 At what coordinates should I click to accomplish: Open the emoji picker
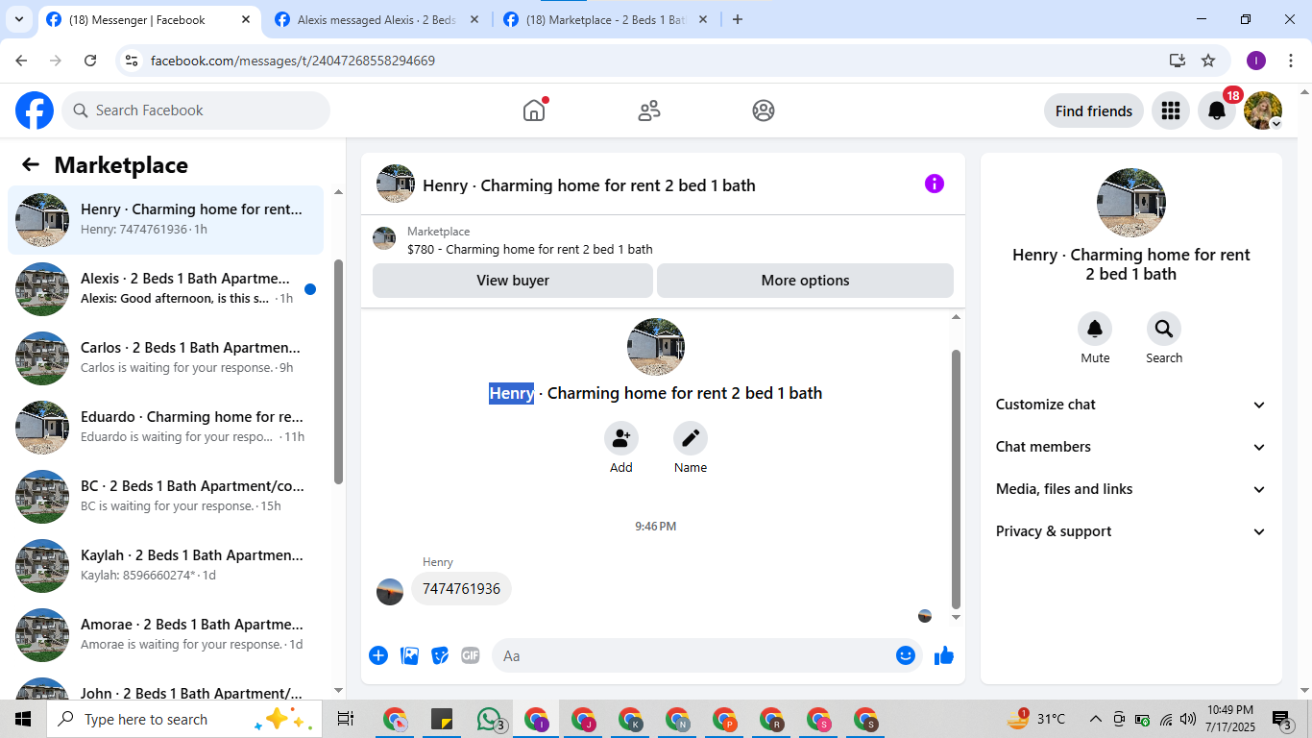pos(906,655)
